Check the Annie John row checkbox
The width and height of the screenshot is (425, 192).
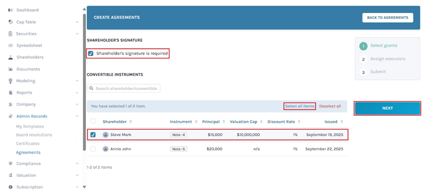click(93, 149)
